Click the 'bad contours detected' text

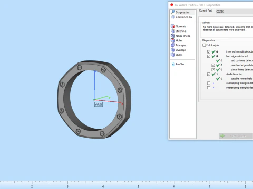pyautogui.click(x=242, y=60)
